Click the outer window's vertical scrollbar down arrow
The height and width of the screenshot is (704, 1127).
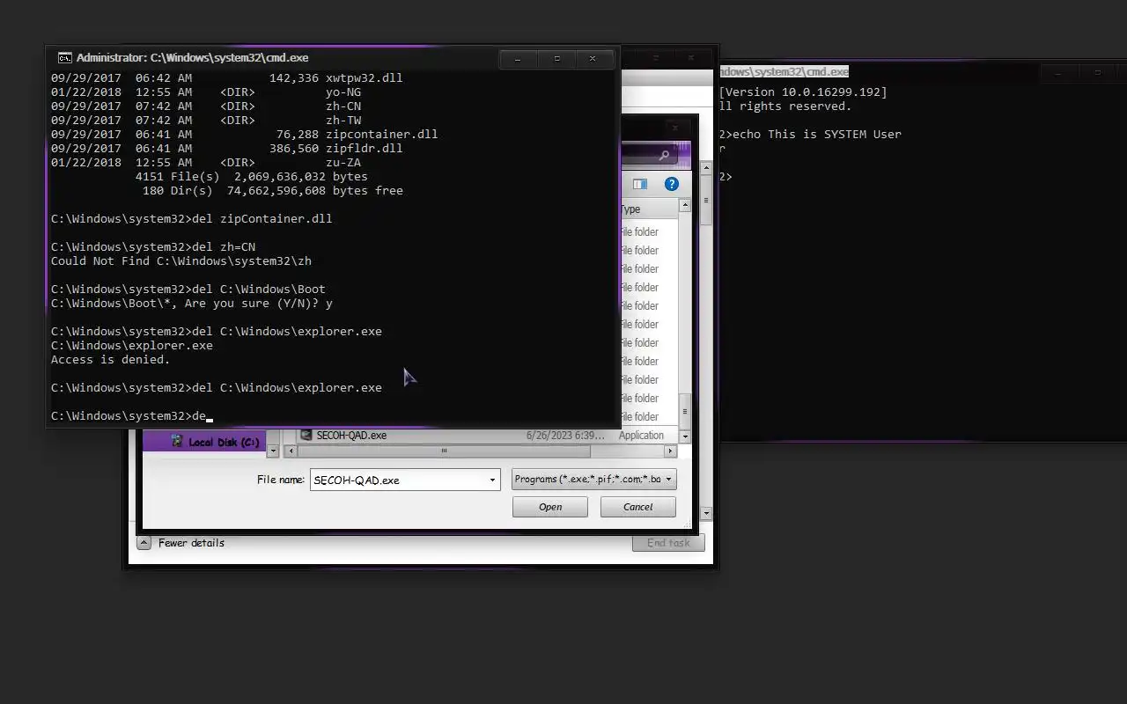(707, 513)
